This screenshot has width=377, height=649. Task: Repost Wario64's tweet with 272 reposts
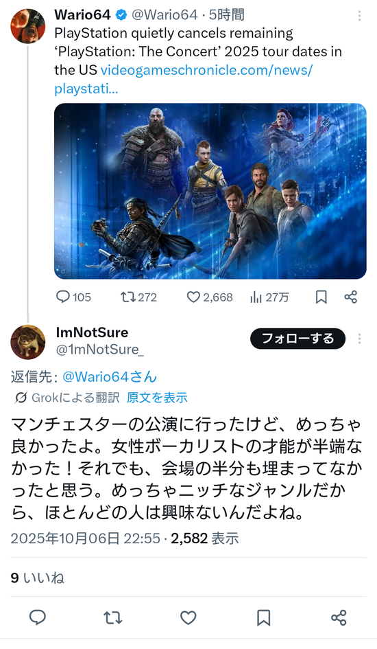tap(138, 297)
